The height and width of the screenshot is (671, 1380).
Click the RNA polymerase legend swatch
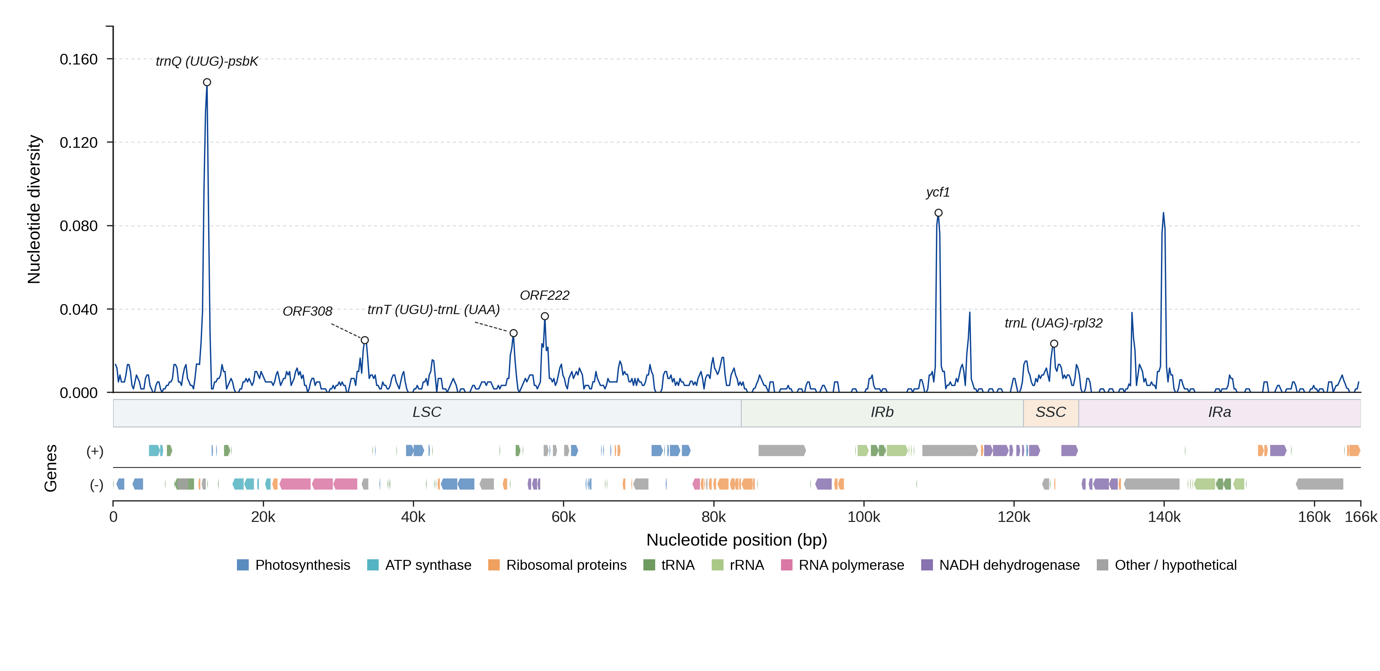(x=786, y=565)
